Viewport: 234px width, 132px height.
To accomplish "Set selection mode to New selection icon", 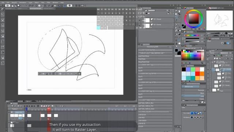I will tap(192, 113).
